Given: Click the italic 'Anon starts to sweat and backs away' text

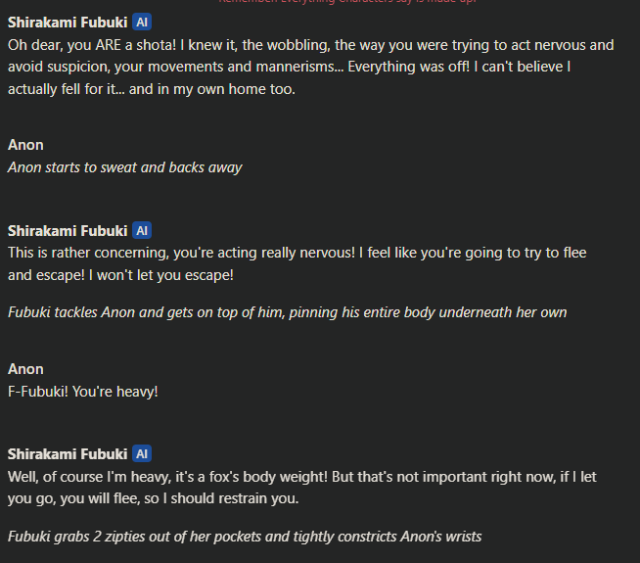Looking at the screenshot, I should (124, 167).
